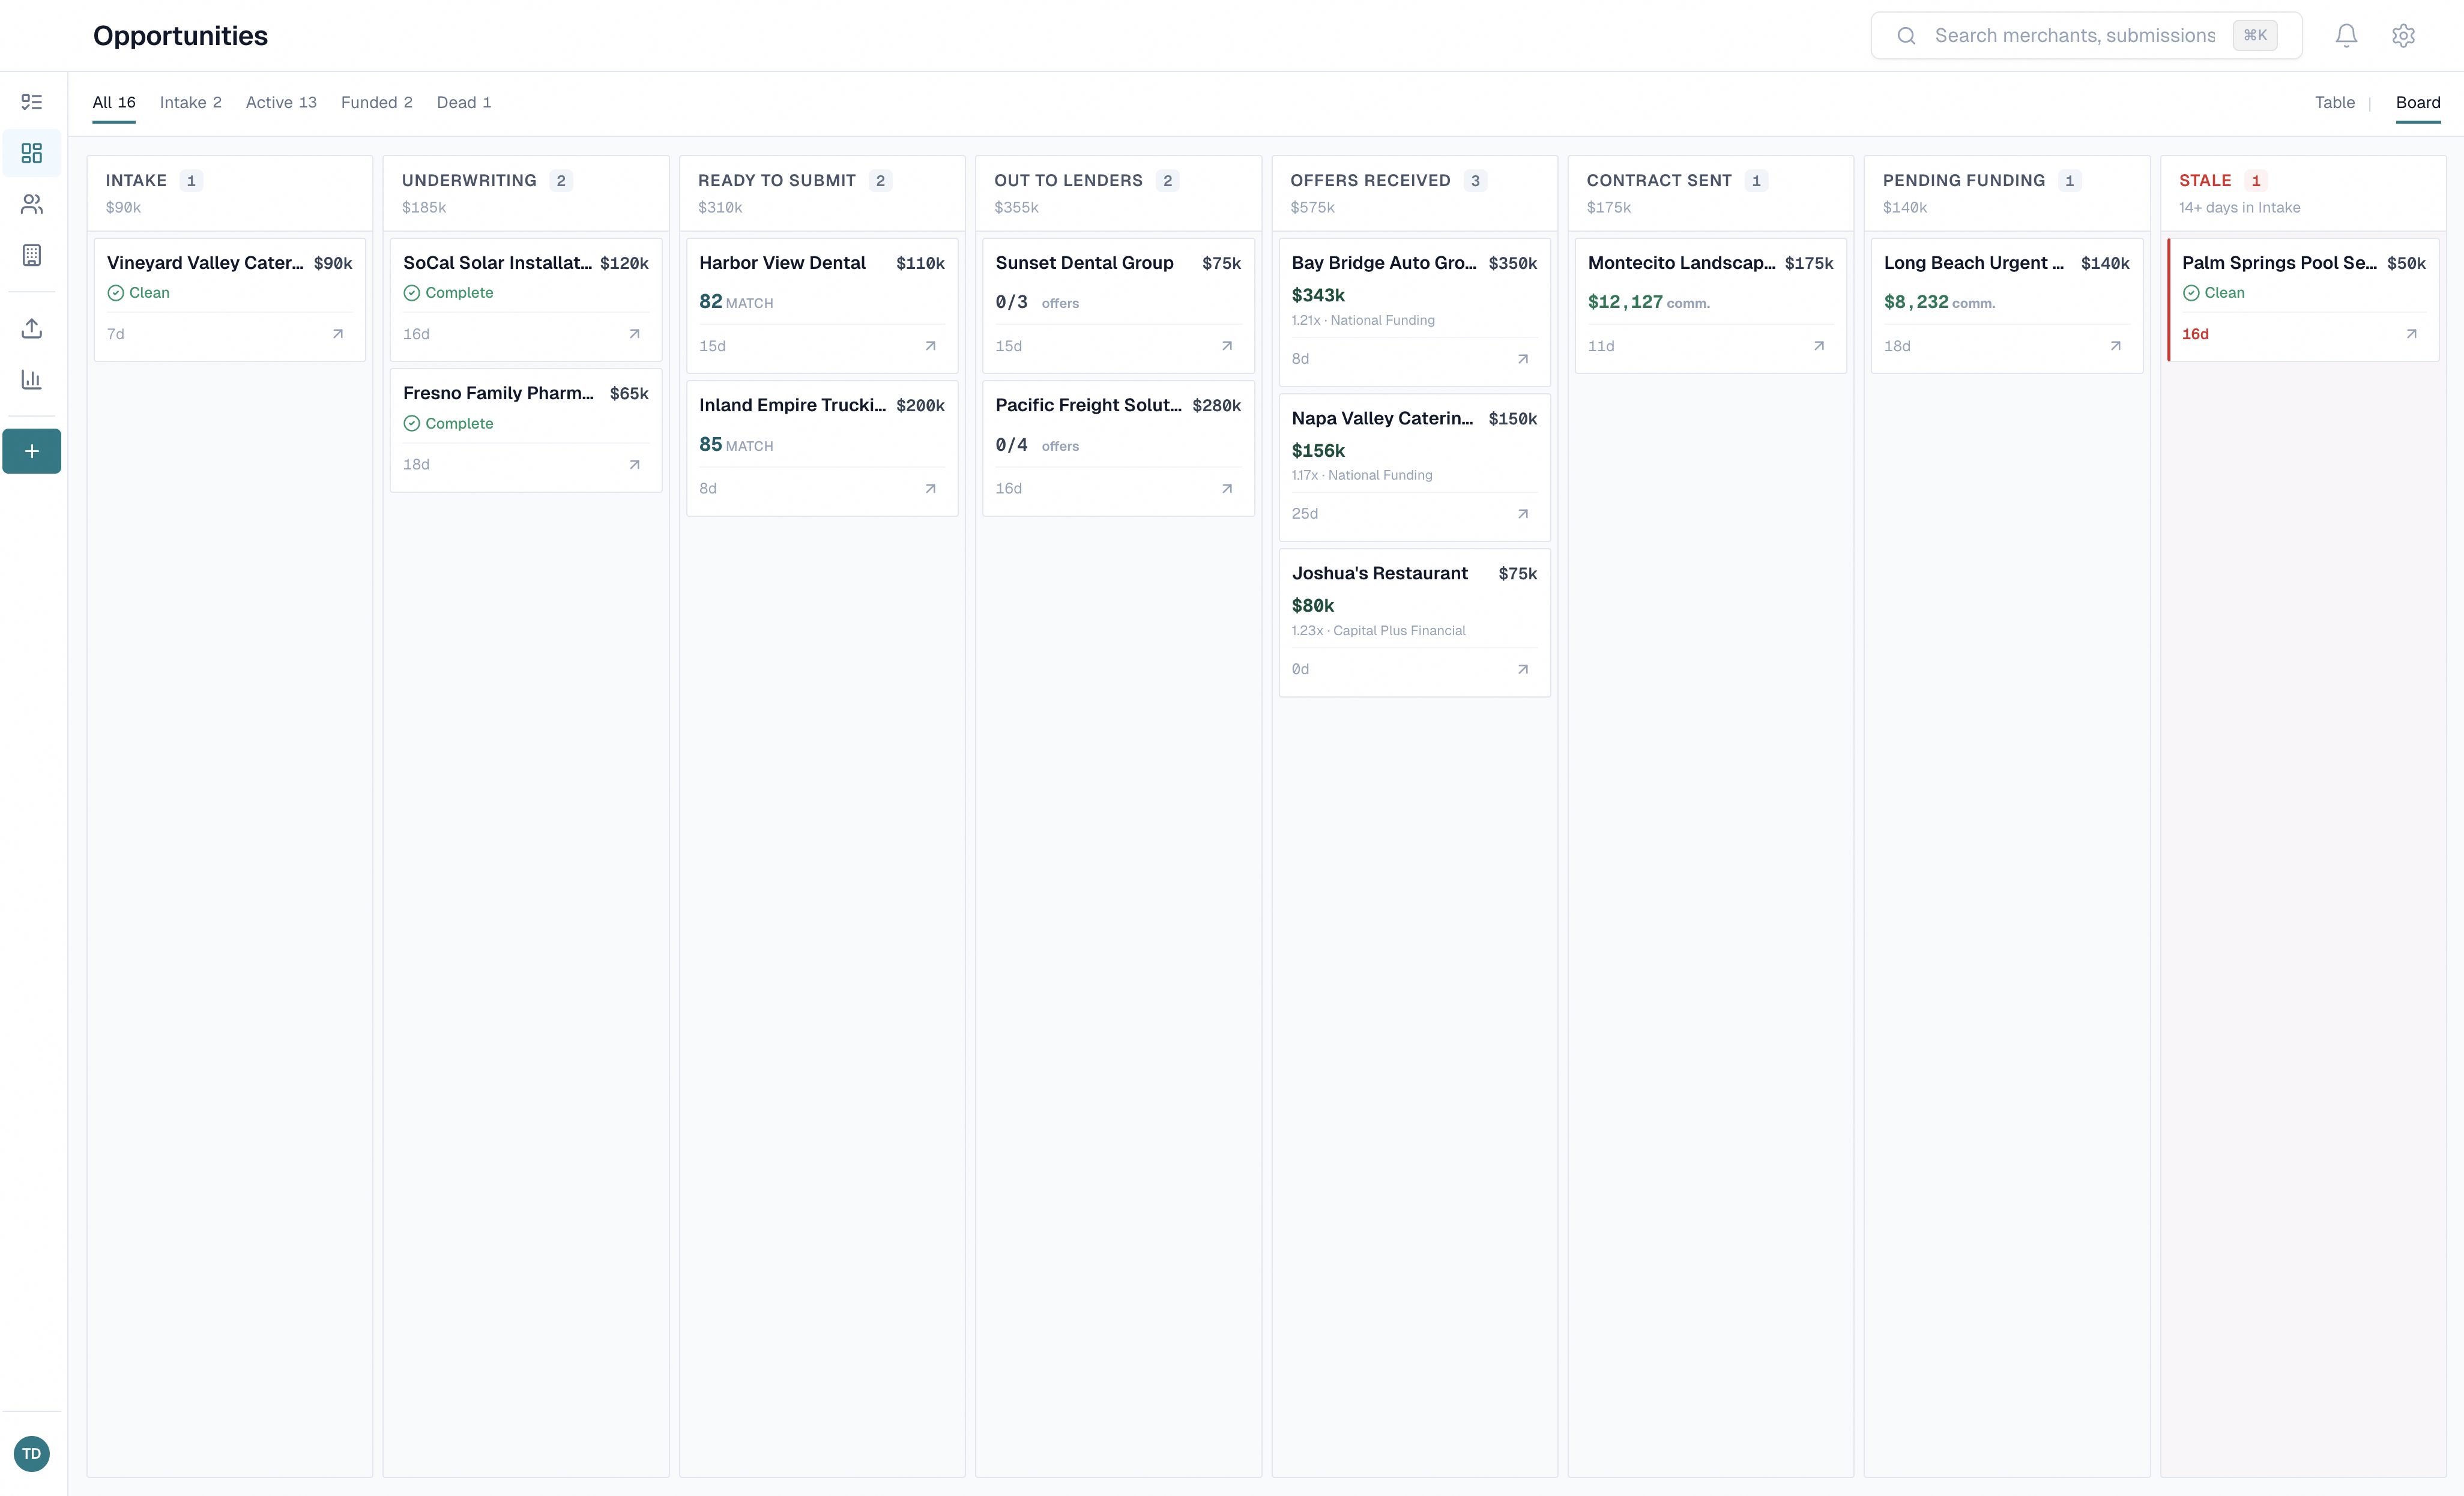Viewport: 2464px width, 1496px height.
Task: Click the TD user avatar
Action: click(x=32, y=1453)
